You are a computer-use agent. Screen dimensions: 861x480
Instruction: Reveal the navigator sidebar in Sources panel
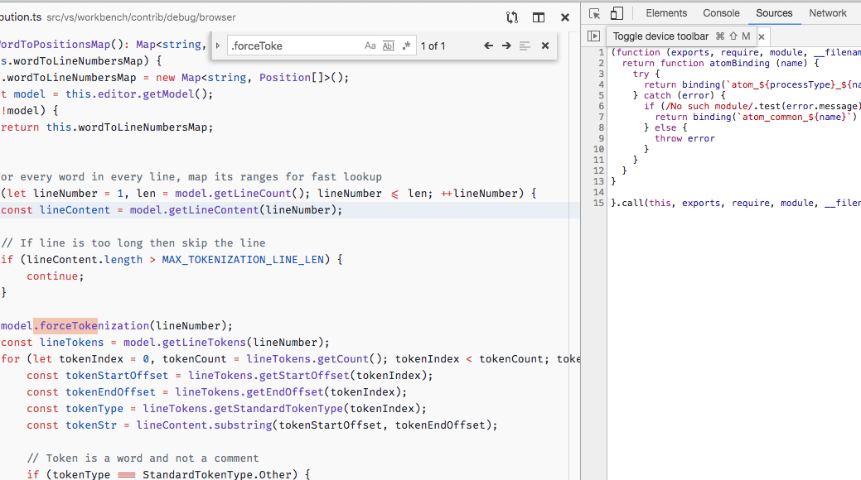(594, 36)
